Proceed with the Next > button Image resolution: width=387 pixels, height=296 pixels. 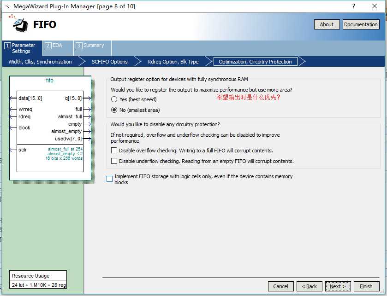[x=338, y=286]
